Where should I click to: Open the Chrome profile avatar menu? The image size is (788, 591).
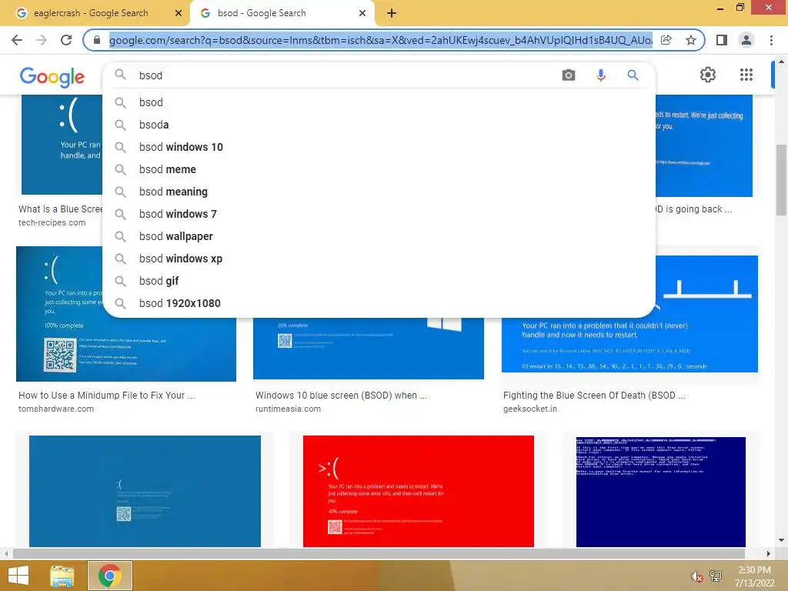tap(746, 40)
